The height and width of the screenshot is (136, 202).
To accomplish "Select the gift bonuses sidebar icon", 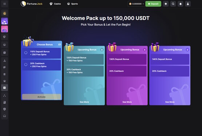I will (x=4, y=88).
